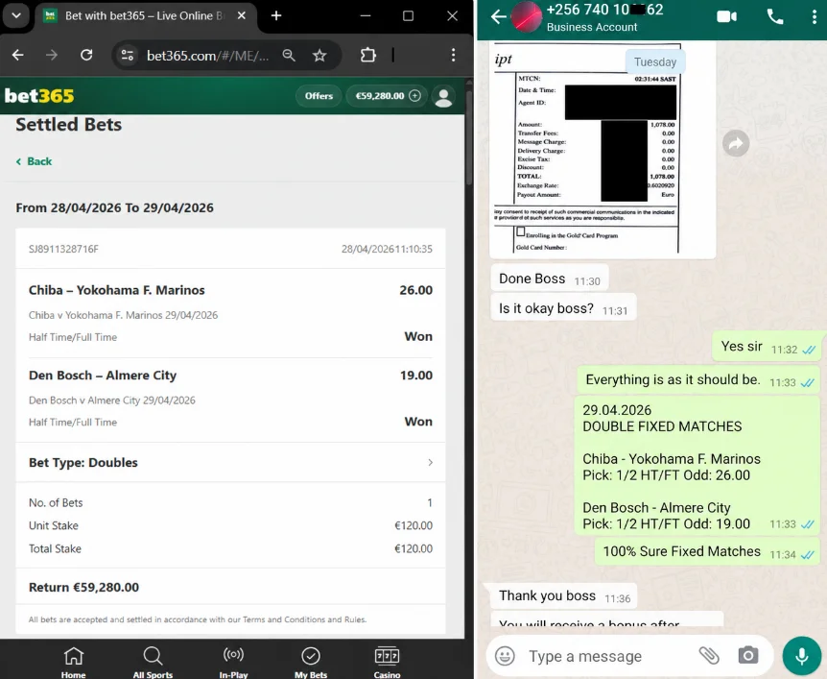Click the Terms and Conditions notice text
Viewport: 827px width, 679px height.
point(198,619)
